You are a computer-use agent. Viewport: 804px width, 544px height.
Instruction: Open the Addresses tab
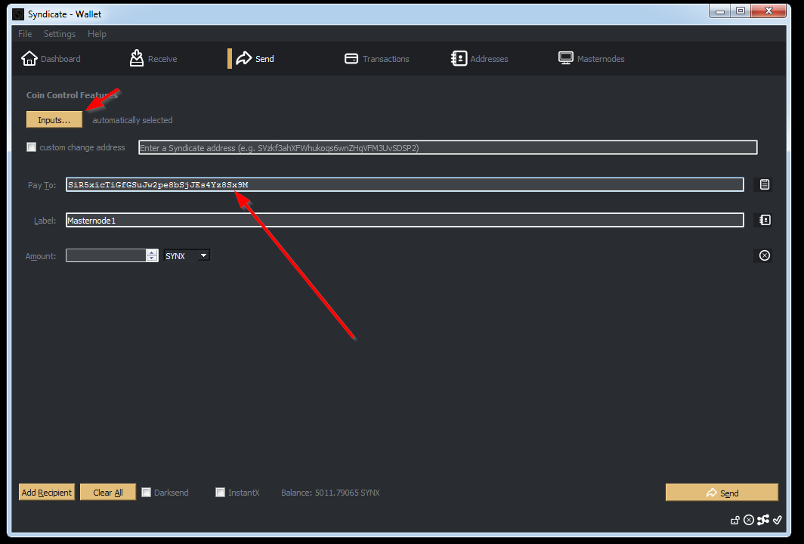click(x=479, y=59)
